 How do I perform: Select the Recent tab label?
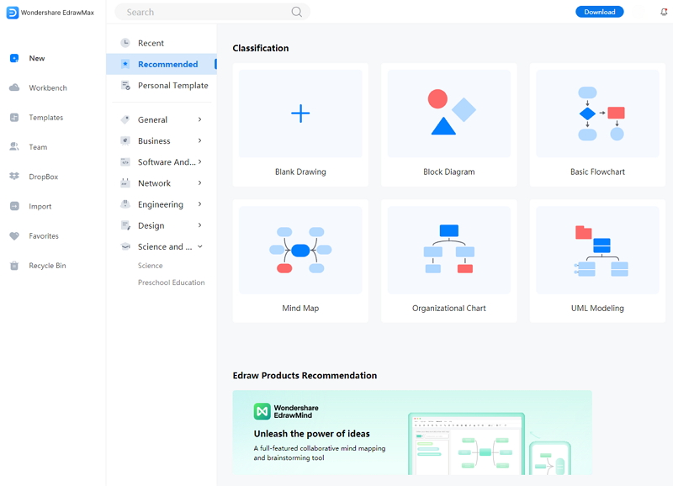(151, 43)
